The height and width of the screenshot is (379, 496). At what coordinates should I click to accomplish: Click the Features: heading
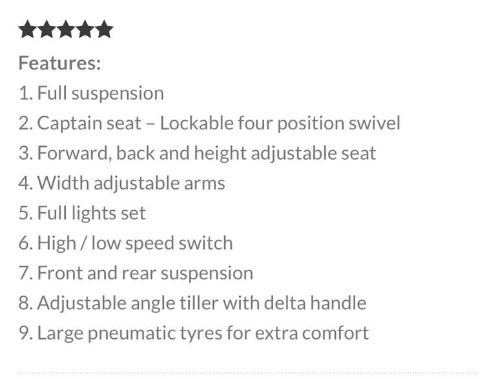(x=60, y=63)
